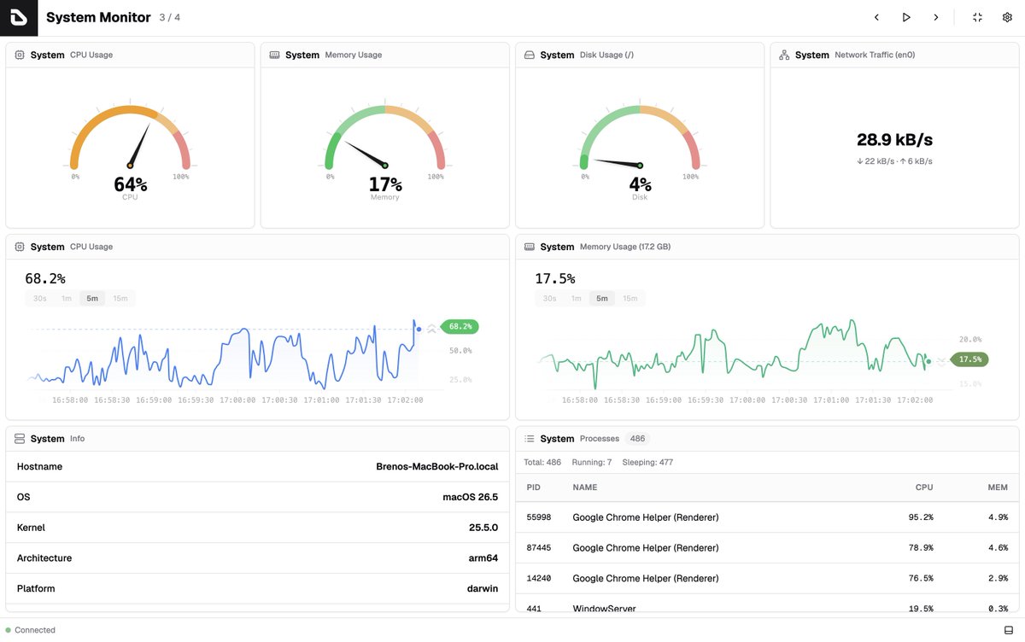Click the 4.6% memory cell

pos(998,548)
